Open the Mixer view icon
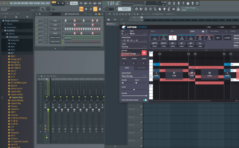239x148 pixels. [x=150, y=9]
